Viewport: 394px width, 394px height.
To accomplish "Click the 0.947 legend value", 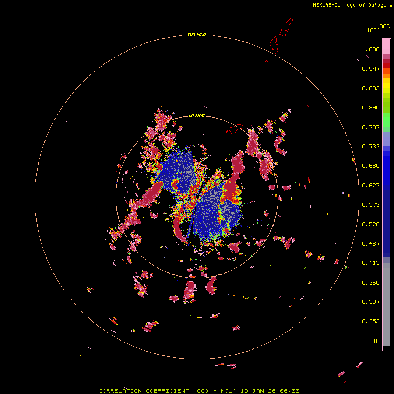I will click(x=371, y=69).
